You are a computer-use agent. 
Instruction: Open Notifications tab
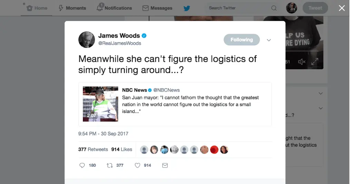[x=114, y=8]
